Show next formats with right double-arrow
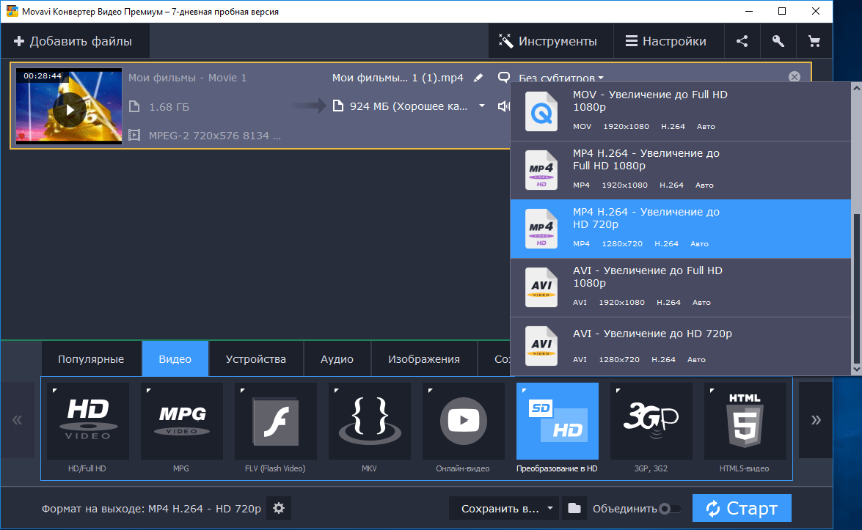This screenshot has width=862, height=530. (816, 420)
